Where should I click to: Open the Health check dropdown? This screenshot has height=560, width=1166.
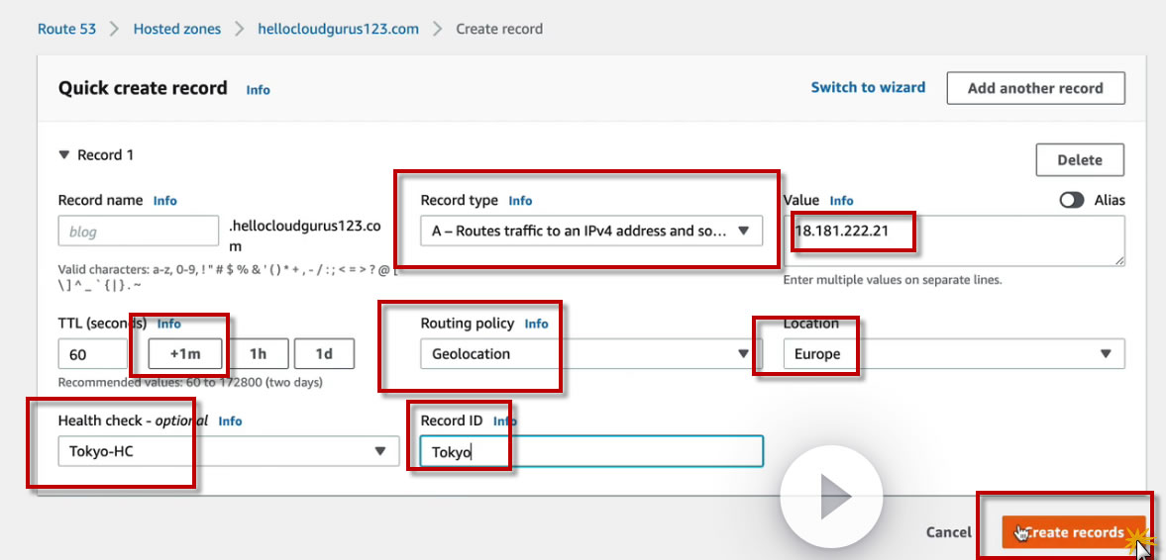(x=227, y=451)
